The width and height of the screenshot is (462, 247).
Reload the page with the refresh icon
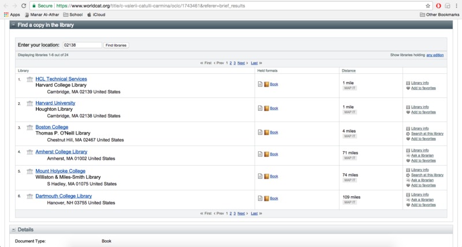[24, 6]
